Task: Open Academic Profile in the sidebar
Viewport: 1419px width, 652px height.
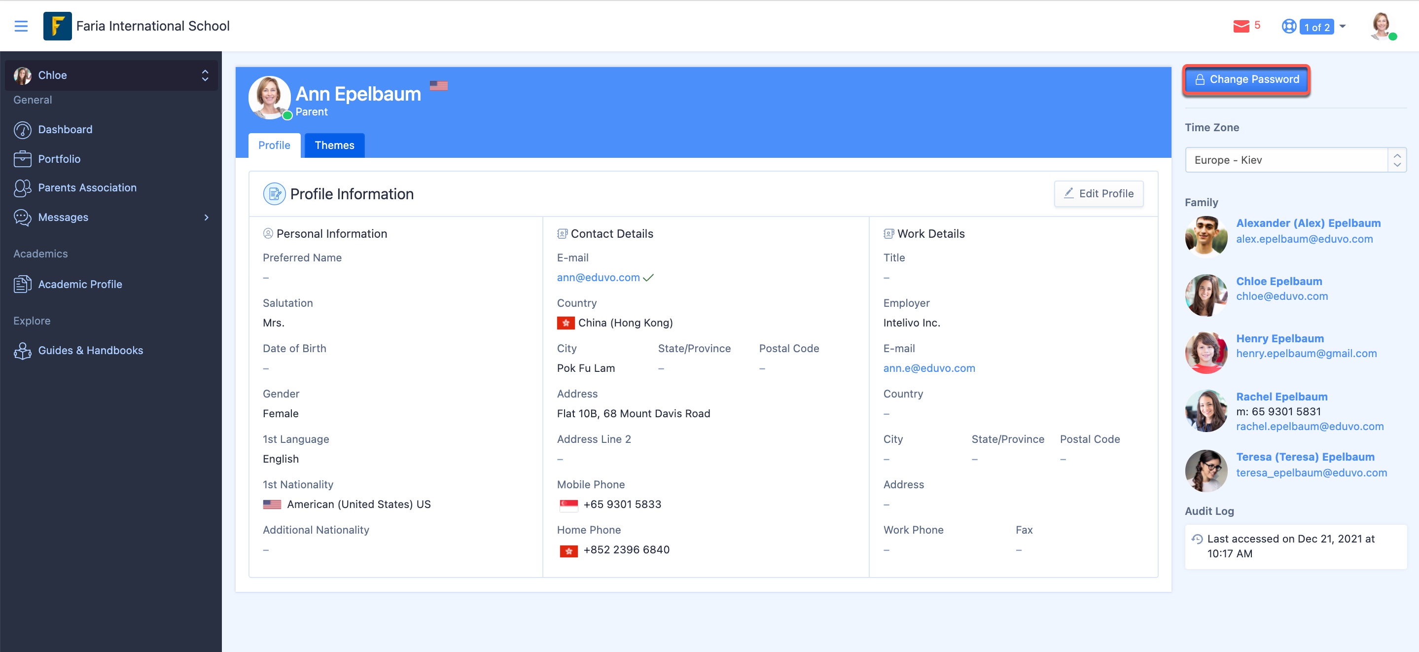Action: (x=80, y=285)
